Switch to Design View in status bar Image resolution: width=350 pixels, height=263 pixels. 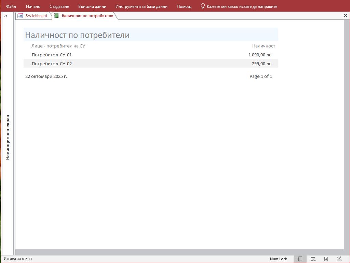[339, 259]
